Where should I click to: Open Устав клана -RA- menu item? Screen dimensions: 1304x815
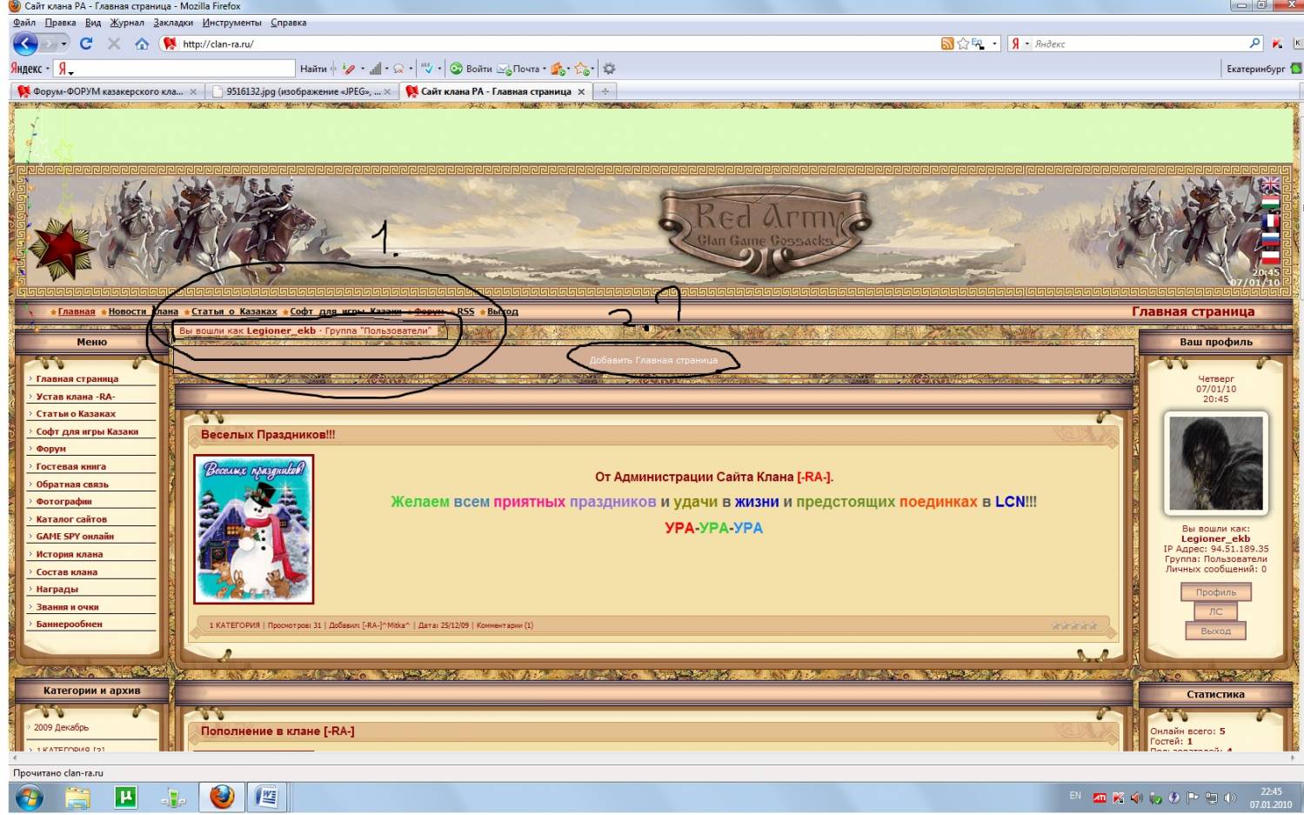pyautogui.click(x=76, y=397)
